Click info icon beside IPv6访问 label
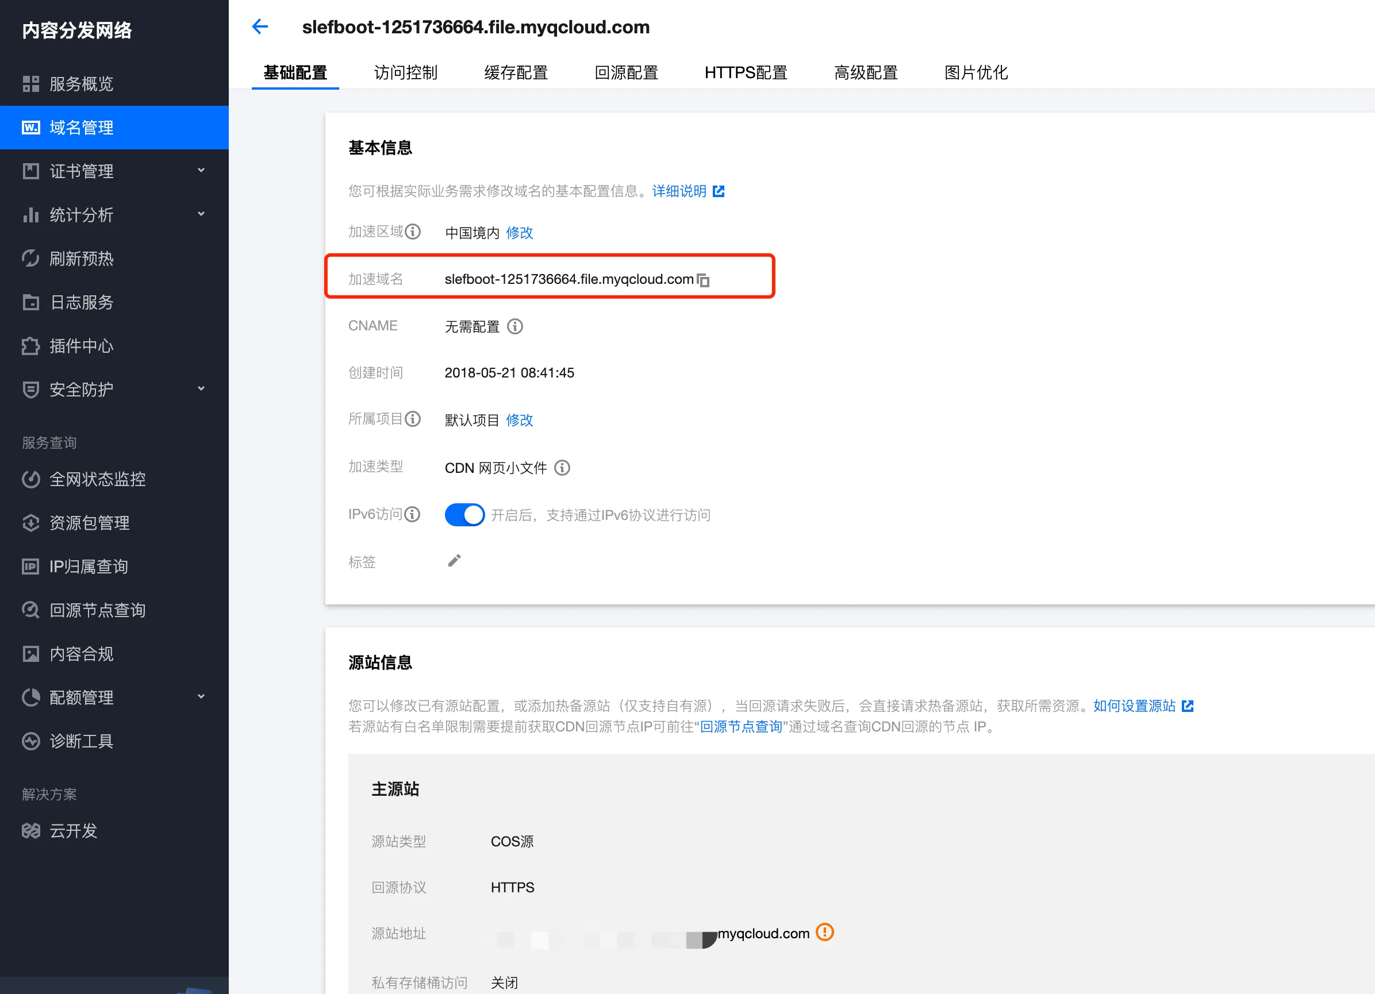The image size is (1375, 994). 412,515
